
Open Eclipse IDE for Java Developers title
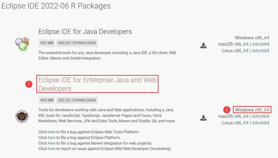[85, 32]
